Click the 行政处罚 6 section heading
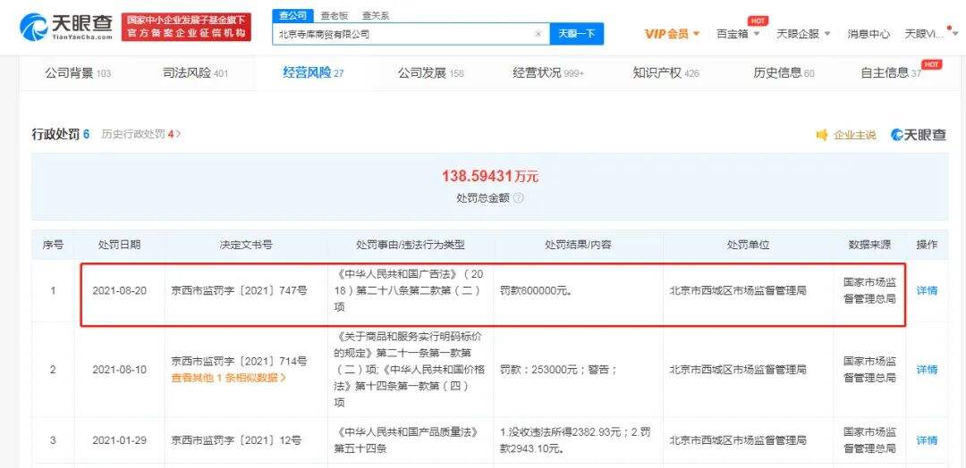 pyautogui.click(x=61, y=134)
